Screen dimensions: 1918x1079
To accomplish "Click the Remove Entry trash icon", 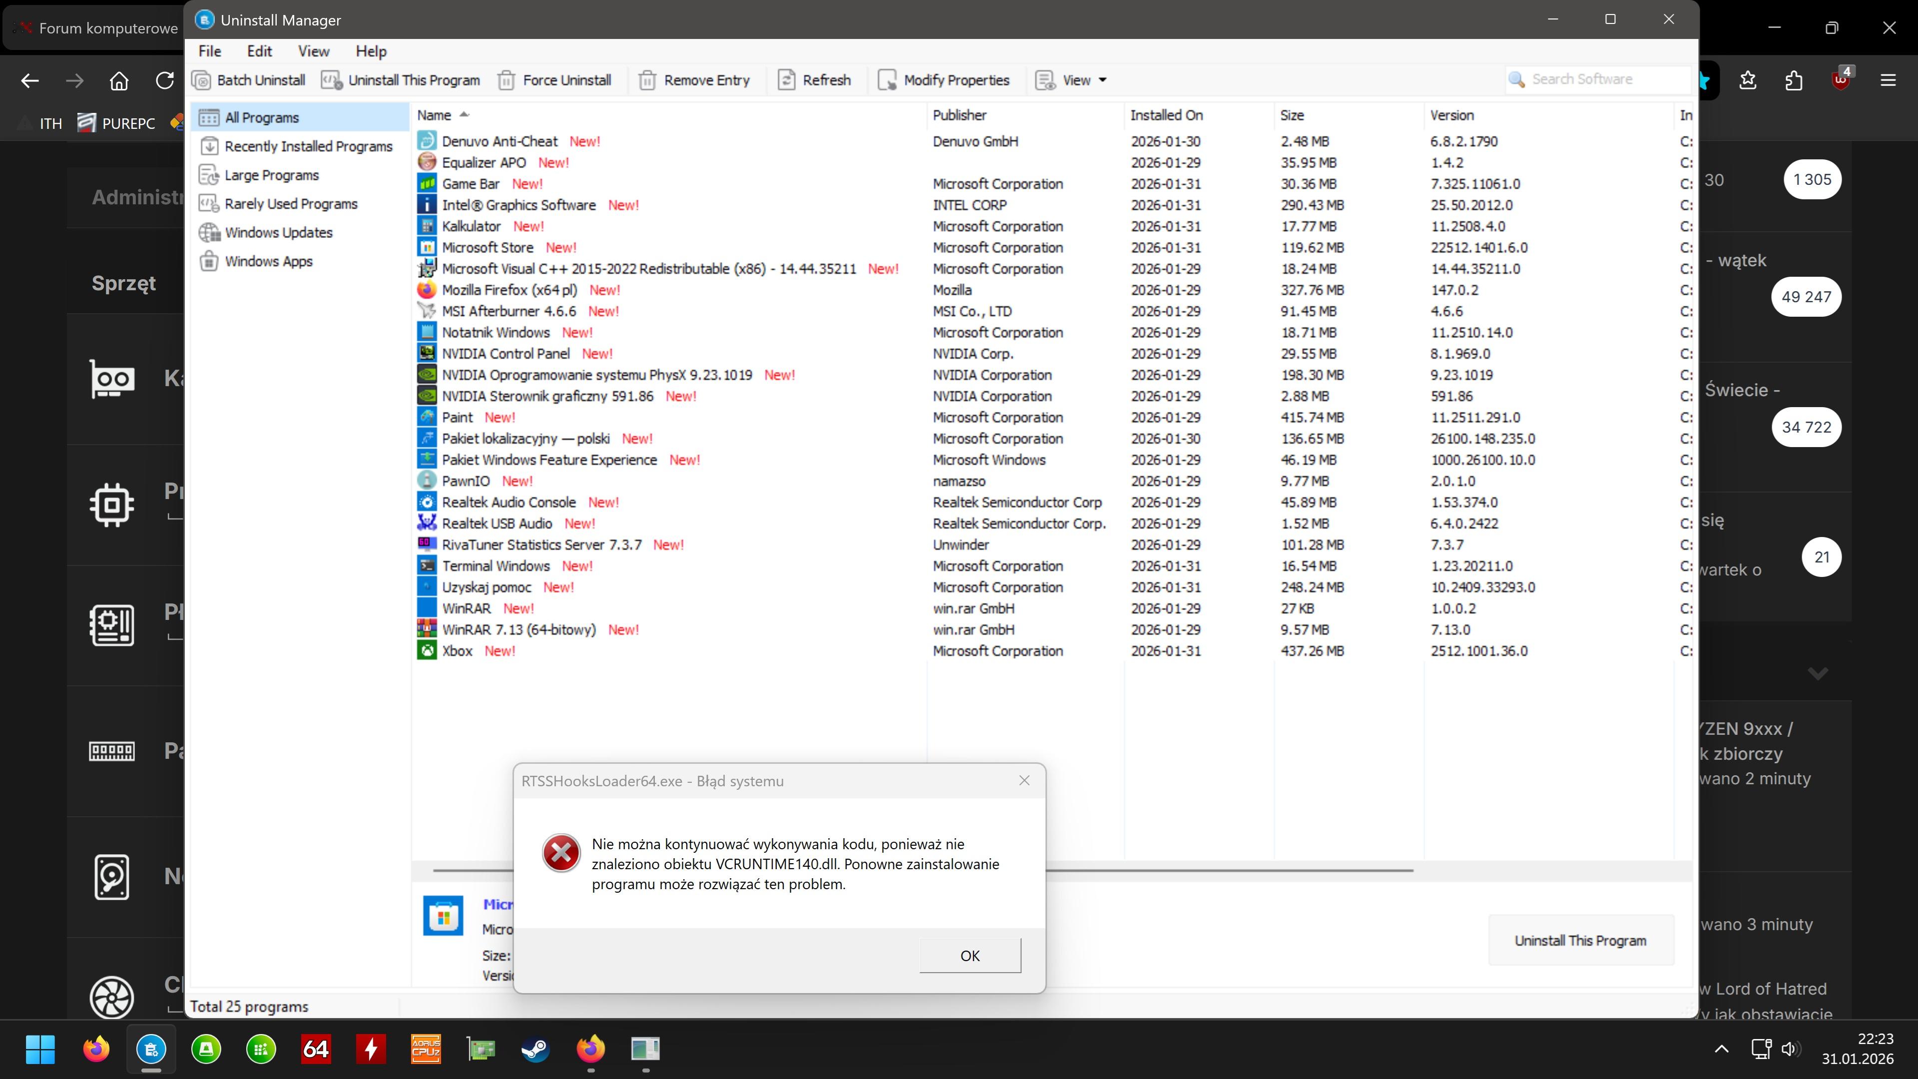I will 647,80.
